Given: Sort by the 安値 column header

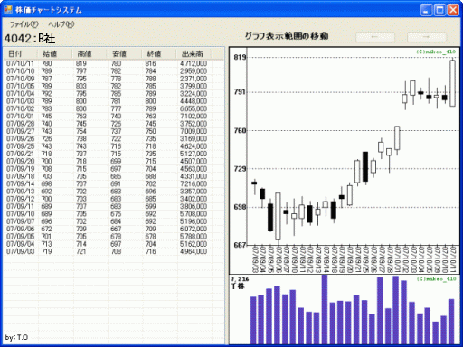Looking at the screenshot, I should click(124, 54).
